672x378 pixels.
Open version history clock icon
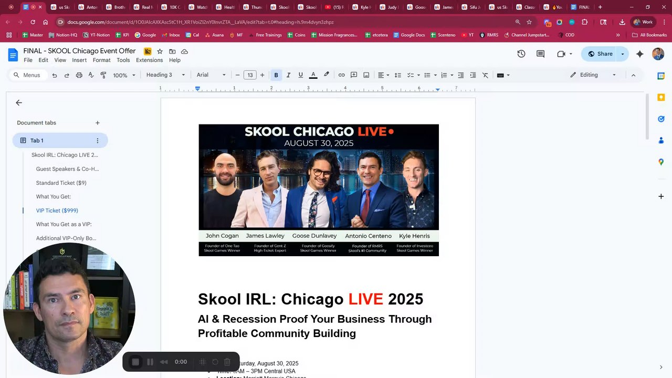coord(521,54)
